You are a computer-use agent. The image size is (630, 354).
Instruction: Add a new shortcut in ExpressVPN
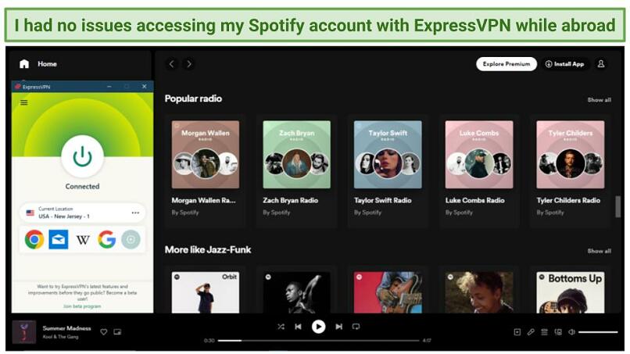(131, 239)
